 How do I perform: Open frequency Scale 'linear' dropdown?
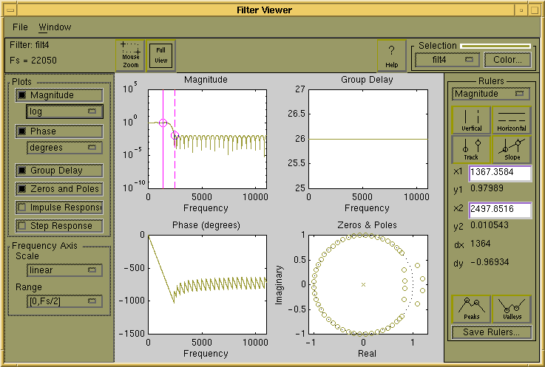click(64, 270)
